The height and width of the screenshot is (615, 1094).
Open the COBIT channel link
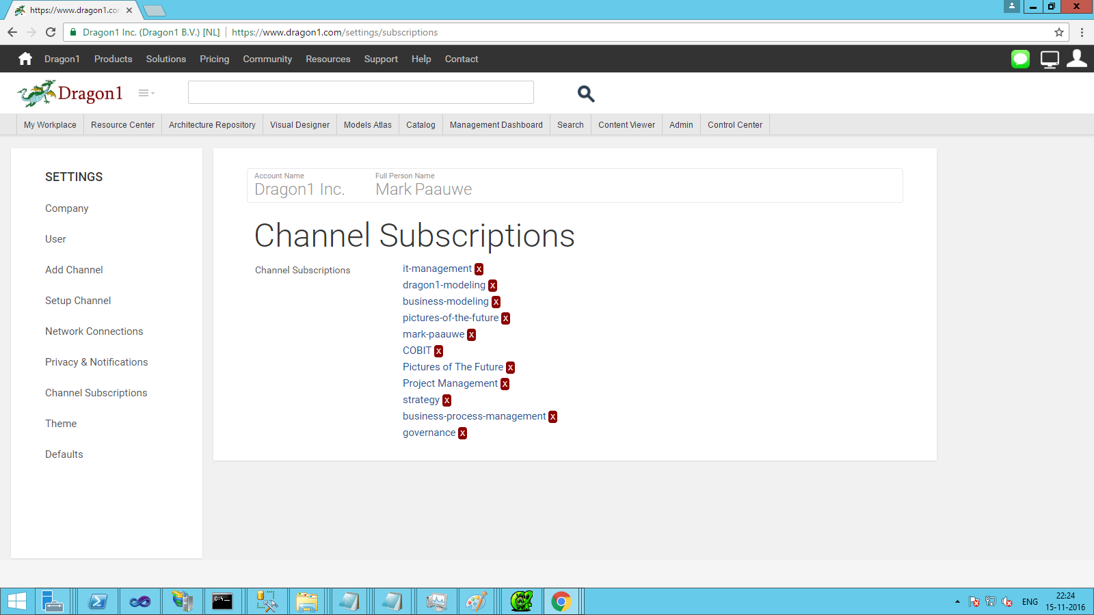[x=417, y=351]
